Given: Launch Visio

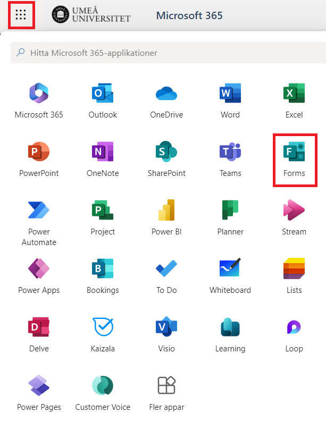Looking at the screenshot, I should (166, 335).
